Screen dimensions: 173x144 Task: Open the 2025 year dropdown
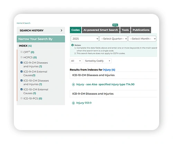point(85,39)
